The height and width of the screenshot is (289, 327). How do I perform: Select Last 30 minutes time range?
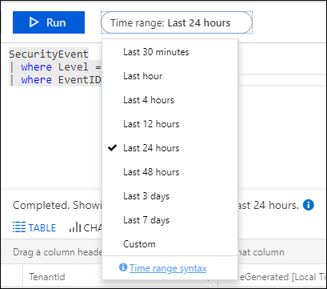(170, 52)
